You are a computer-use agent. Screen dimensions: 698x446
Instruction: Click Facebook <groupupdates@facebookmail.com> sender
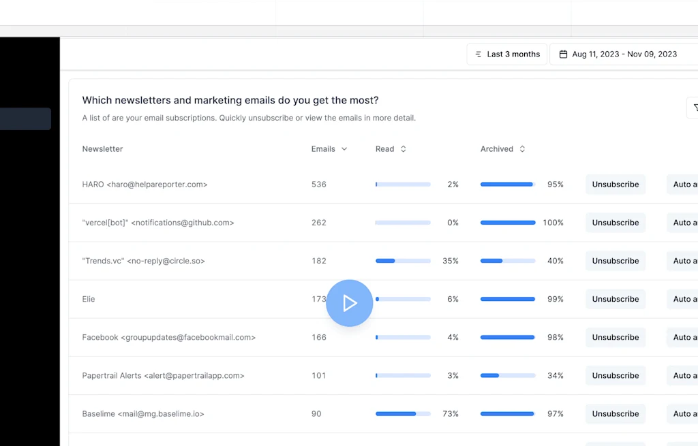(169, 337)
